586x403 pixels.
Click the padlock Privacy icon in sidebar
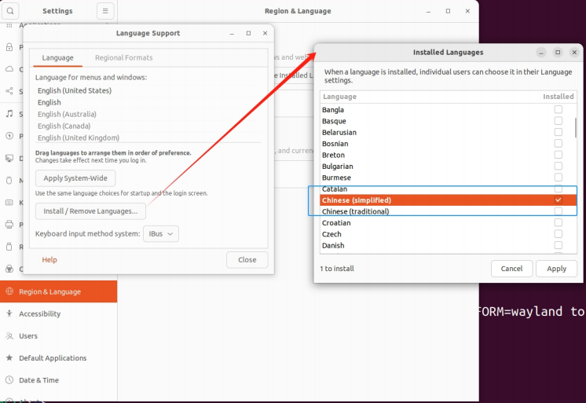[9, 47]
